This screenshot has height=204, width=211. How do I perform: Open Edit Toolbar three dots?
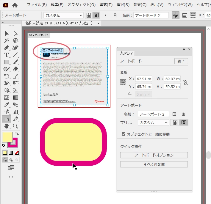(11, 177)
